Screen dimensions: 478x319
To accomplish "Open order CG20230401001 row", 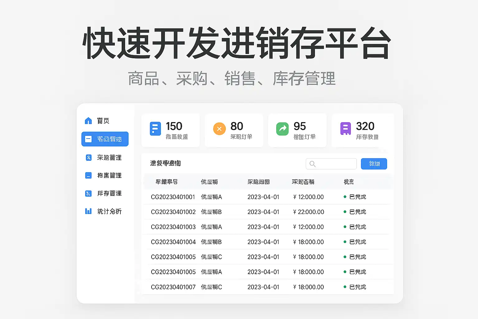I will click(x=267, y=197).
